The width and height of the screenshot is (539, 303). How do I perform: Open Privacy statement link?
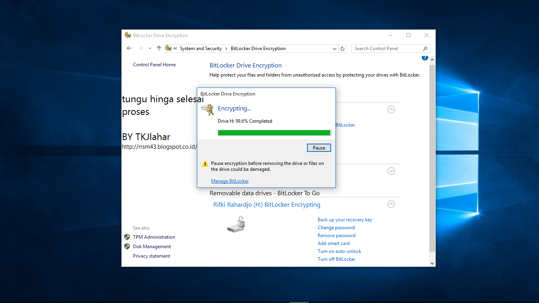tap(152, 256)
